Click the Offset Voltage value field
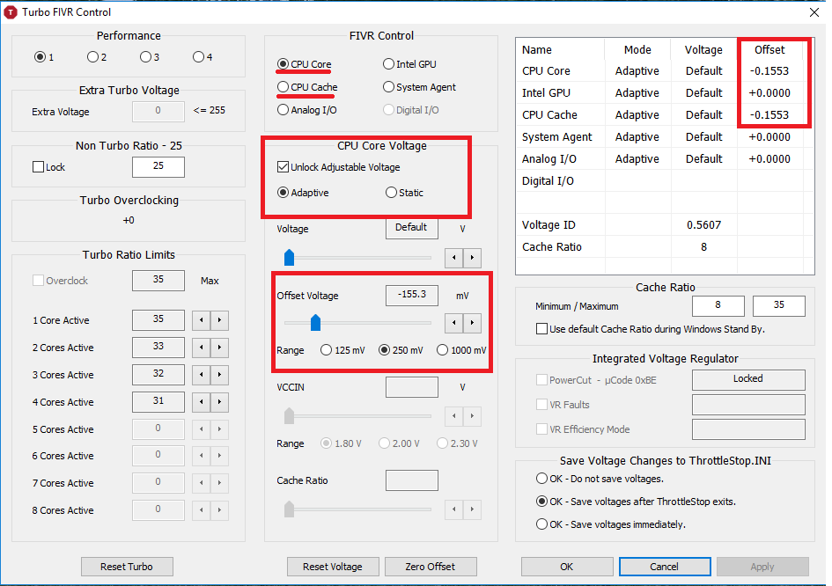Viewport: 832px width, 586px height. [x=412, y=296]
